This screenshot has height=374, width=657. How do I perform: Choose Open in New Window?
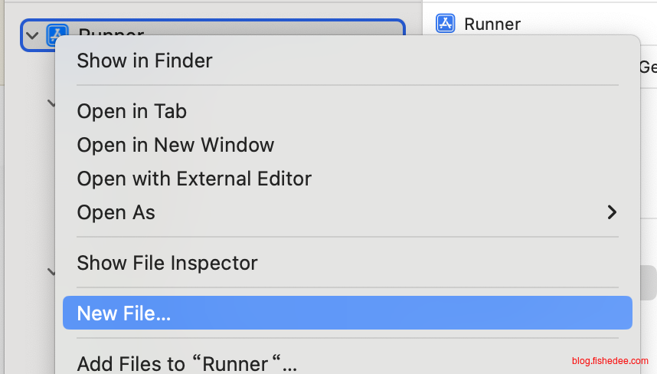click(x=175, y=145)
